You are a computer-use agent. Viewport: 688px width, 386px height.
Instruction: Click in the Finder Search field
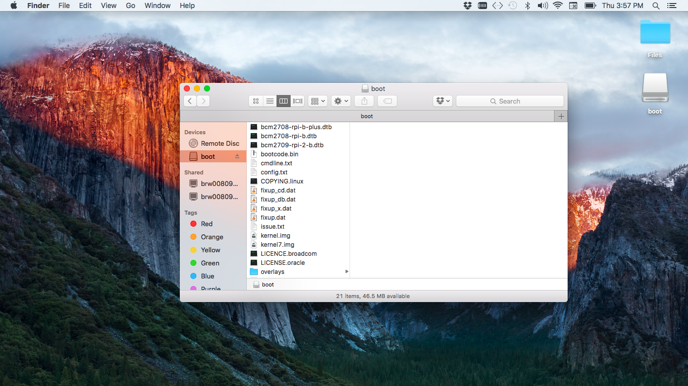tap(510, 101)
